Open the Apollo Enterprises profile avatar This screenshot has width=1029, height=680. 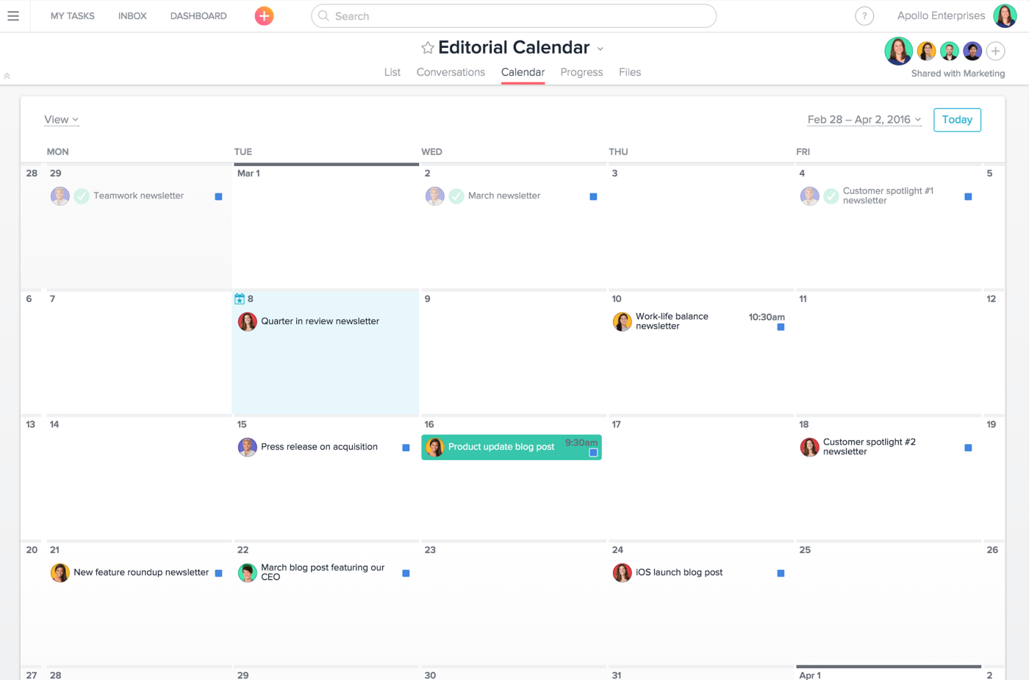[x=1005, y=15]
